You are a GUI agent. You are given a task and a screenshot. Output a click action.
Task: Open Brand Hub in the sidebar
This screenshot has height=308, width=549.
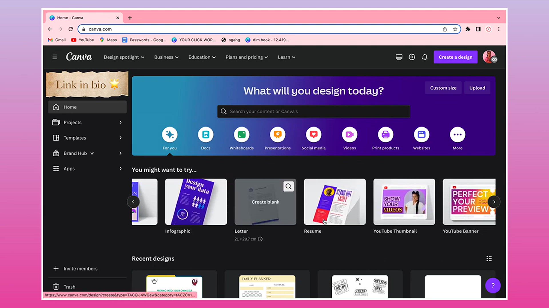click(x=87, y=153)
